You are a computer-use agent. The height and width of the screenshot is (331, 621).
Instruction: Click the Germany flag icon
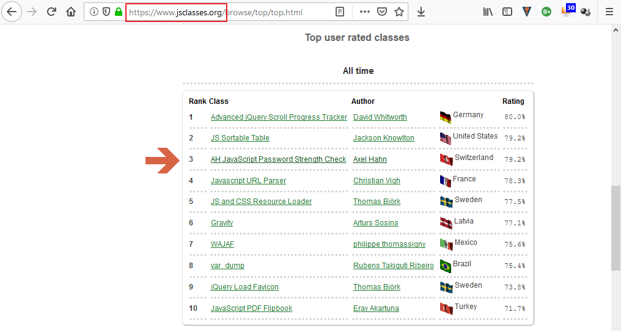[x=446, y=117]
